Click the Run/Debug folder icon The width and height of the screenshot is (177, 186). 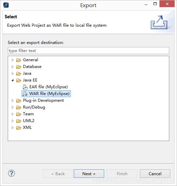point(19,107)
